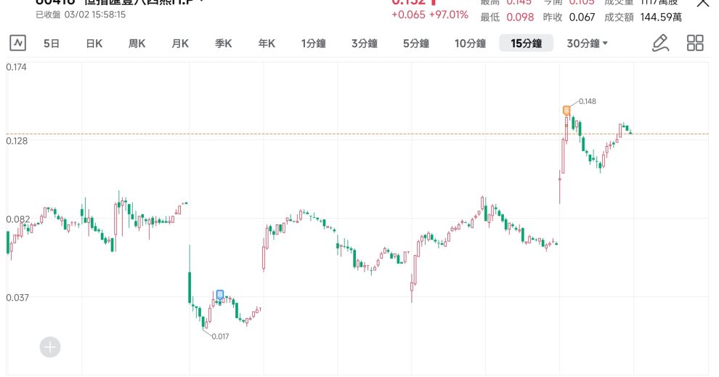
Task: Close the chart with the X icon
Action: 703,3
